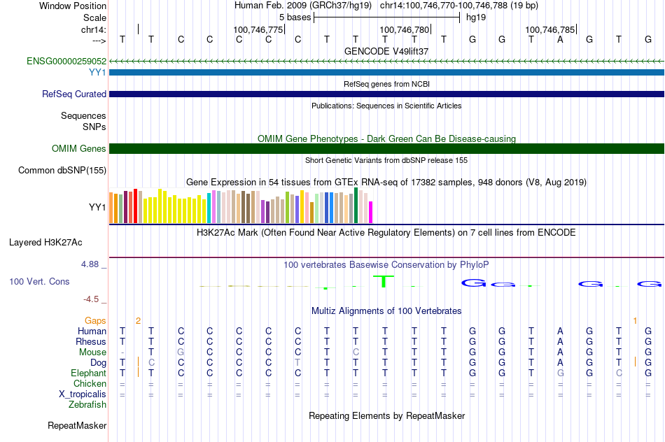This screenshot has width=665, height=442.
Task: Click the light G in Elephant row
Action: [560, 373]
